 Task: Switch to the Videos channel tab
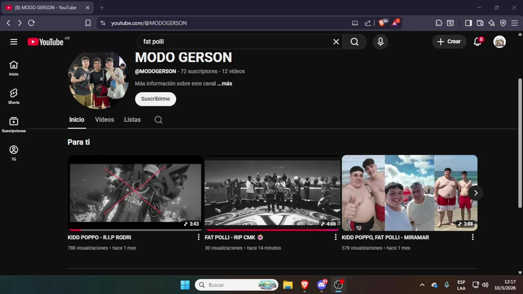(105, 120)
